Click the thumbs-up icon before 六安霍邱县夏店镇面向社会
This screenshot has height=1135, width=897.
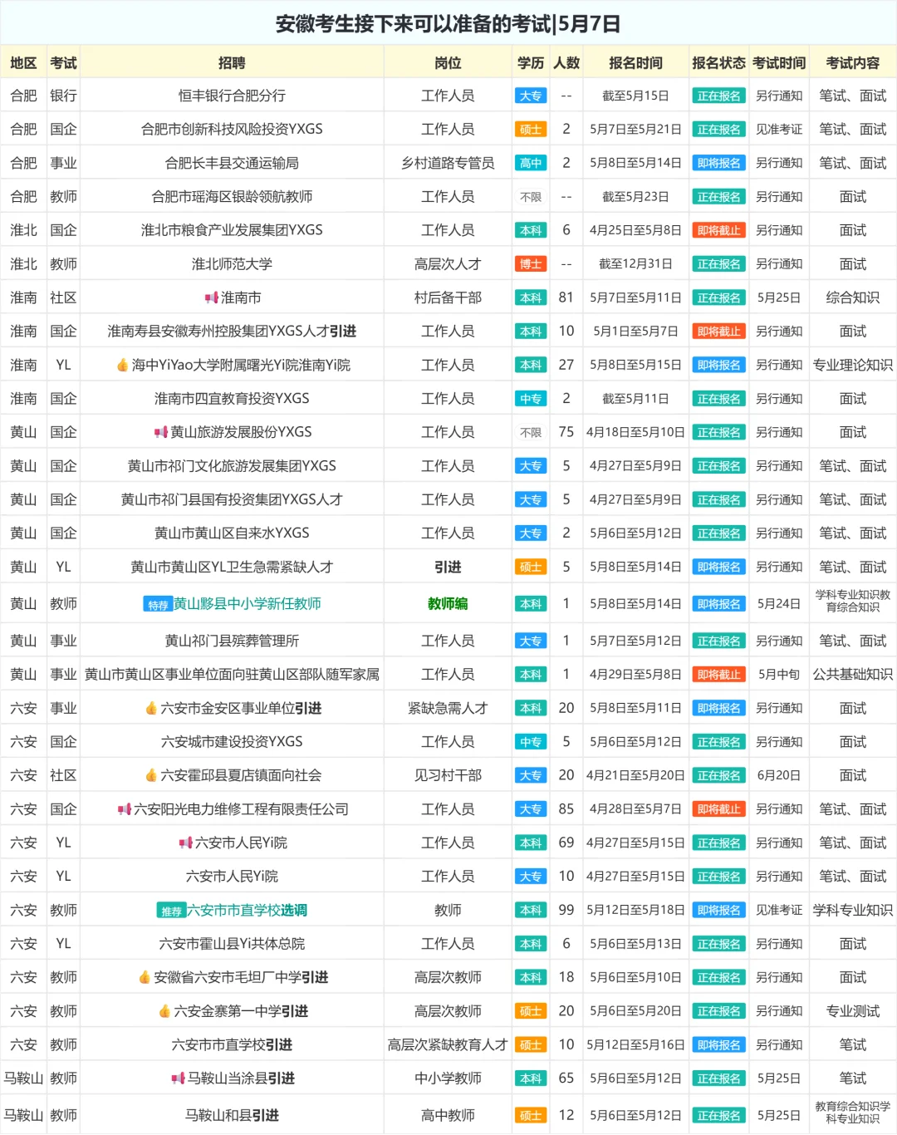pos(151,775)
